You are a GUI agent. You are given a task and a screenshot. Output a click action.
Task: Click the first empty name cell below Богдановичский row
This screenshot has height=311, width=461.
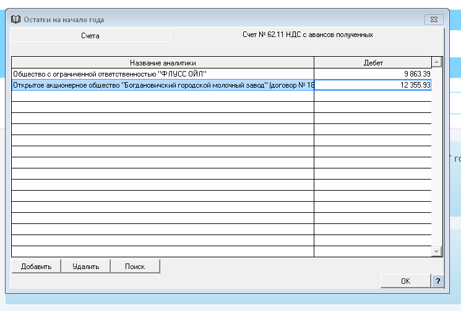163,96
